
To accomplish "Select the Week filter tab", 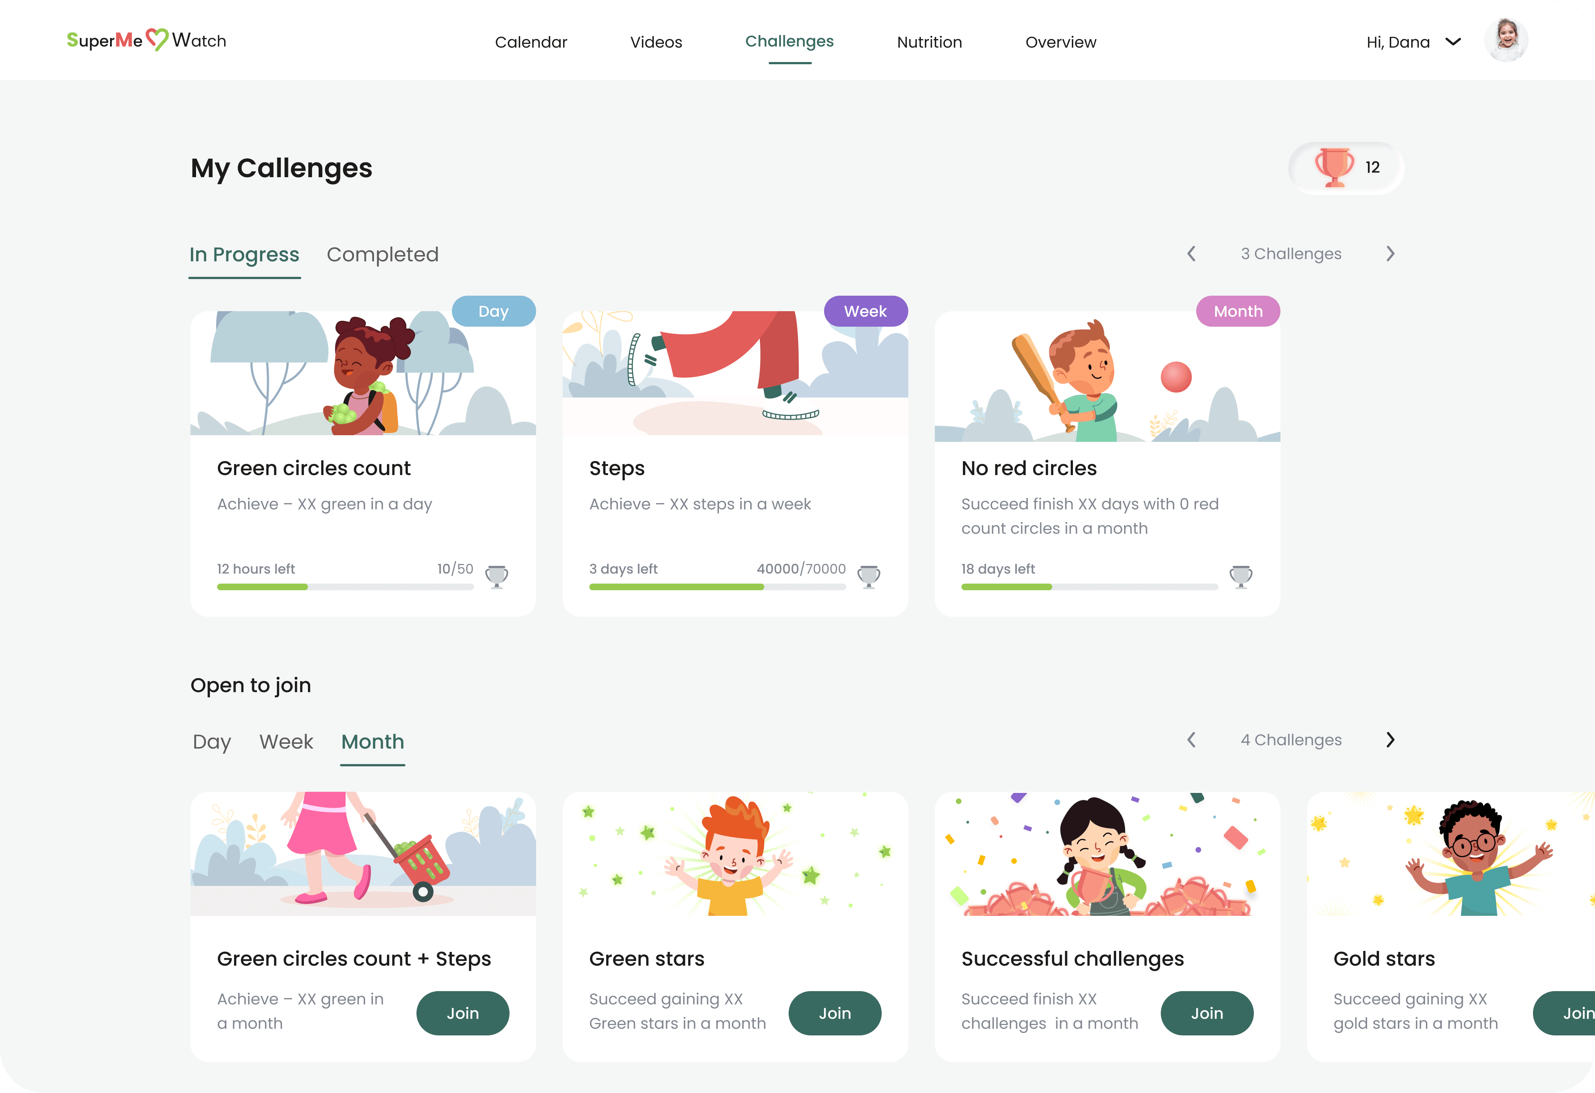I will pos(286,742).
